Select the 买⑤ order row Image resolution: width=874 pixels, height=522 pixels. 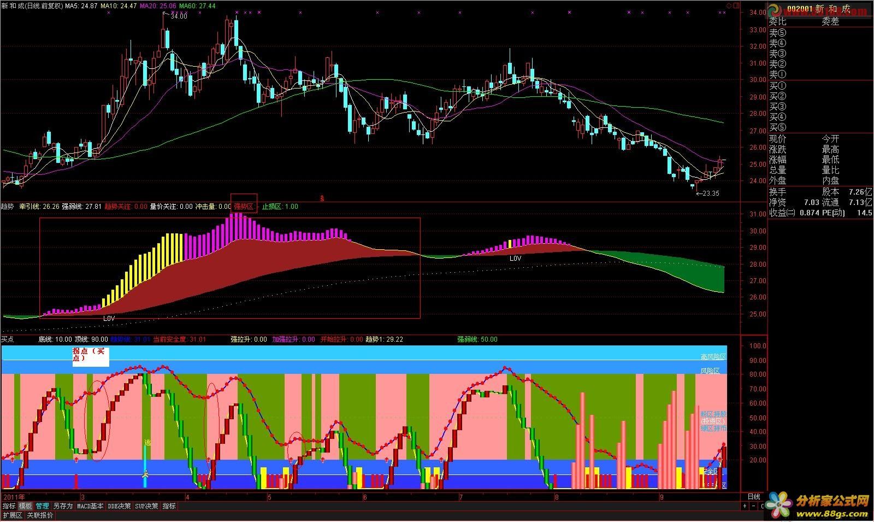(819, 127)
